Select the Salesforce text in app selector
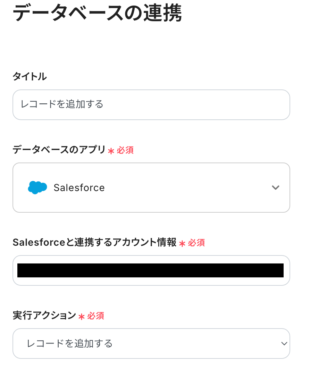The height and width of the screenshot is (371, 327). pos(79,188)
